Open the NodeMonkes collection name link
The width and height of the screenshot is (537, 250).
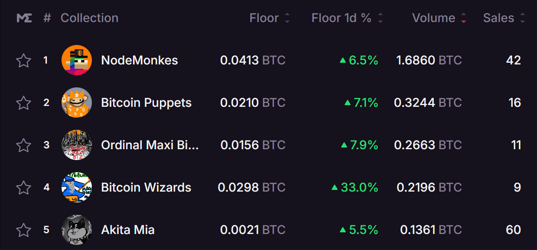coord(140,60)
